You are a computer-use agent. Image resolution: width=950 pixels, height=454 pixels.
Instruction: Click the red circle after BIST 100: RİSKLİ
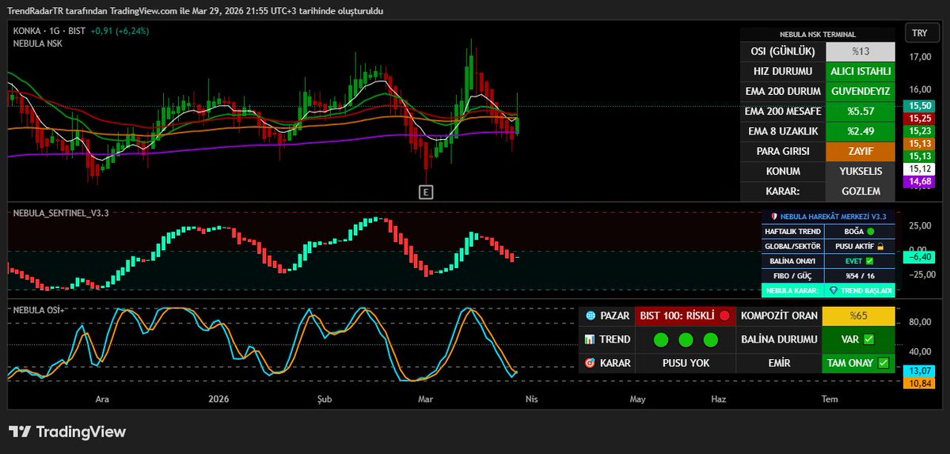(x=724, y=316)
